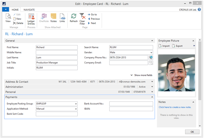Select the HOME ribbon tab

[x=15, y=10]
